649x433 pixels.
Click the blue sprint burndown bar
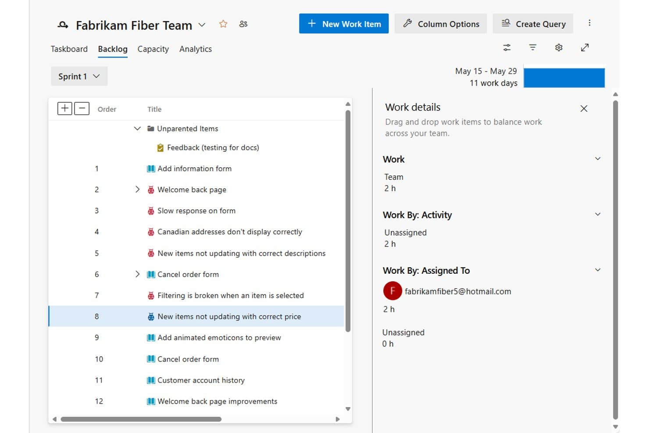pyautogui.click(x=564, y=77)
